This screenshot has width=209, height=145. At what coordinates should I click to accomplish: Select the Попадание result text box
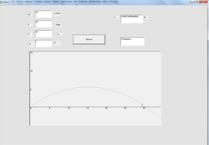[x=133, y=41]
